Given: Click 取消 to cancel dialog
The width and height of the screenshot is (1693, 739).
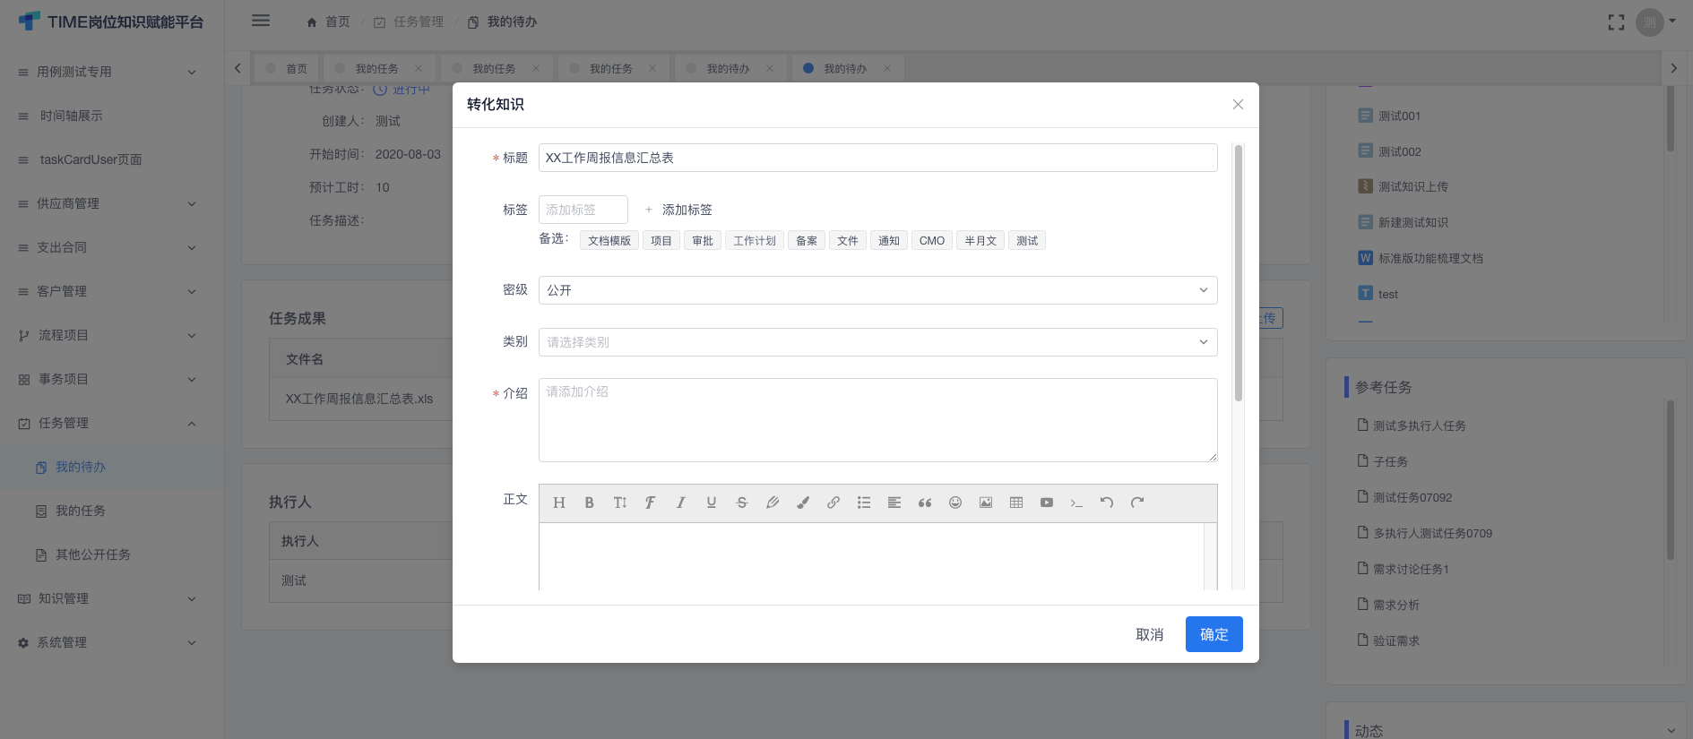Looking at the screenshot, I should (1150, 634).
